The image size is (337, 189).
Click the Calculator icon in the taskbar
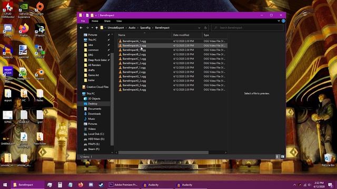60,185
